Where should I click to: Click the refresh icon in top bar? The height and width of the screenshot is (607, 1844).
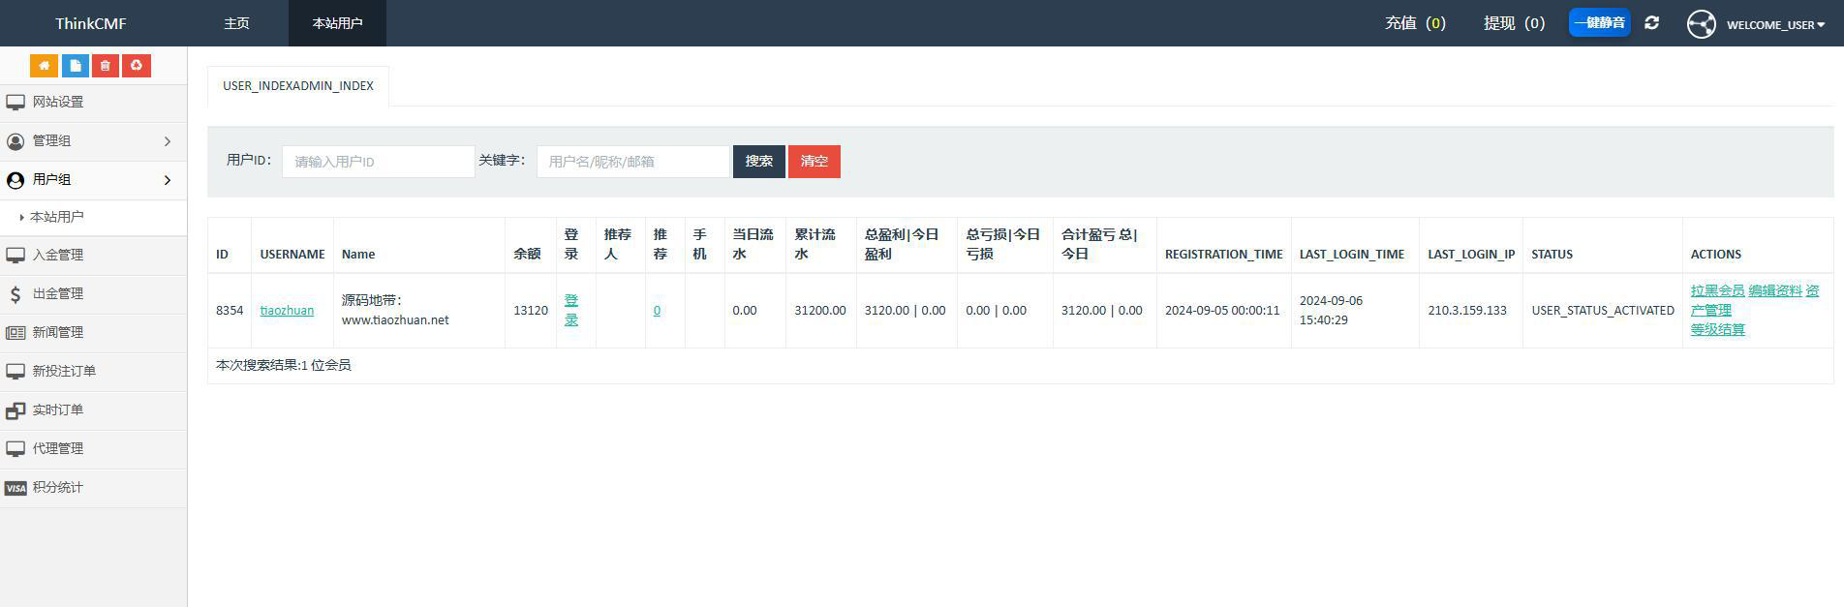(x=1652, y=23)
